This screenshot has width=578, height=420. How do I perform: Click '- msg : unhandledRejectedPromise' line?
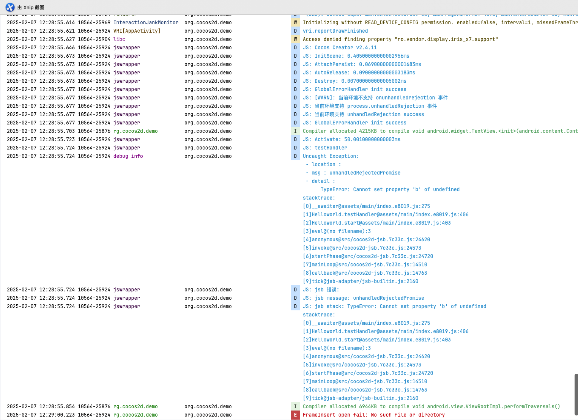pyautogui.click(x=353, y=173)
